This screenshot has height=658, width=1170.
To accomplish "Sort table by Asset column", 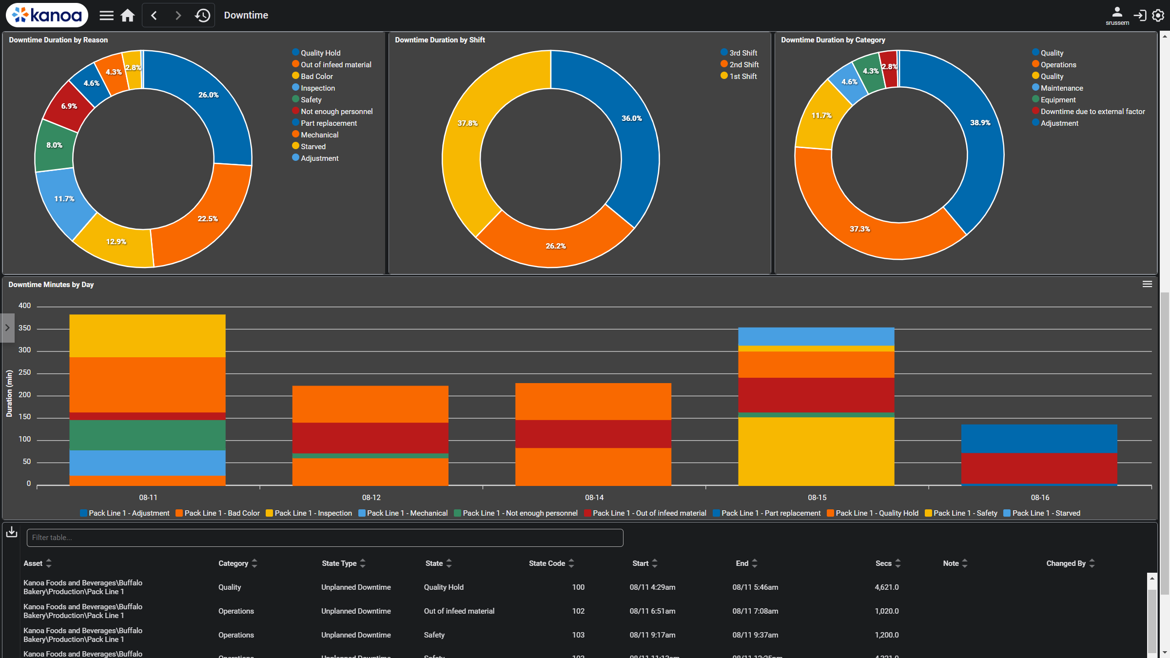I will [x=38, y=563].
